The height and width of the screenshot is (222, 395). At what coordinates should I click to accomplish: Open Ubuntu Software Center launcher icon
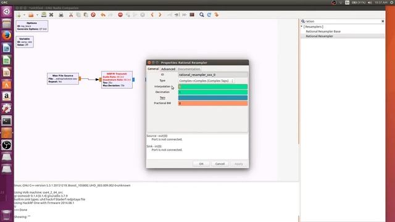(7, 84)
